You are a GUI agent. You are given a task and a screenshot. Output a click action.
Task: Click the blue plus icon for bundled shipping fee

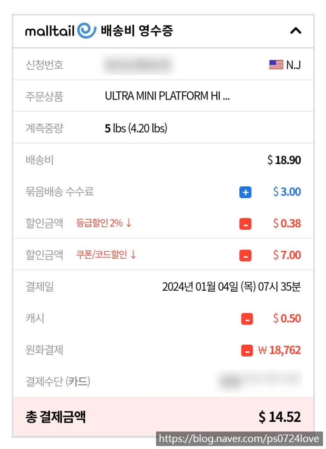click(245, 192)
